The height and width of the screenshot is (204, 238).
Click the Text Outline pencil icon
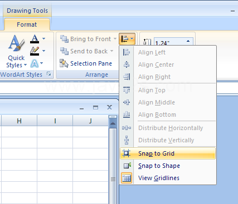point(35,51)
